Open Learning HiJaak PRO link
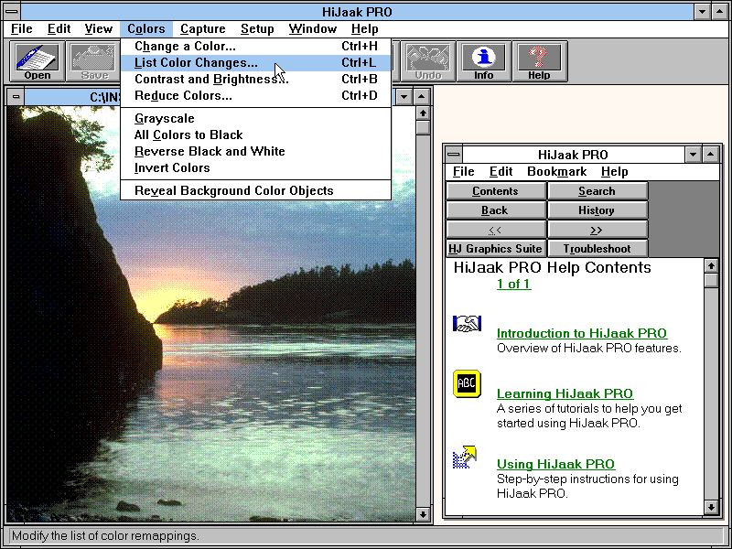Screen dimensions: 732x549 point(565,393)
